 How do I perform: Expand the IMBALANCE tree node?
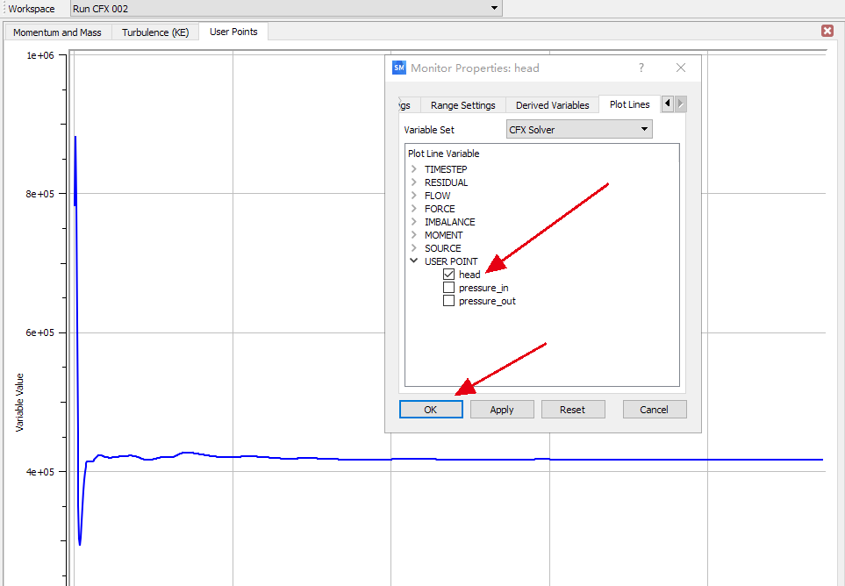tap(414, 222)
